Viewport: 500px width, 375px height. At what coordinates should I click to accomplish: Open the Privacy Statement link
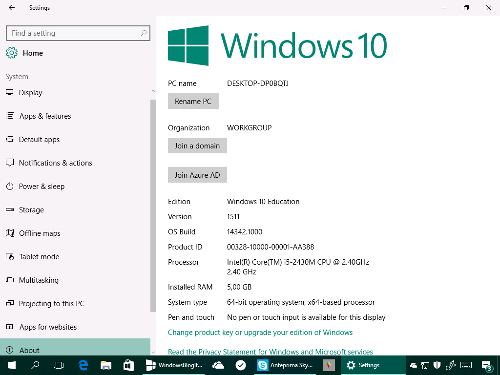click(271, 352)
